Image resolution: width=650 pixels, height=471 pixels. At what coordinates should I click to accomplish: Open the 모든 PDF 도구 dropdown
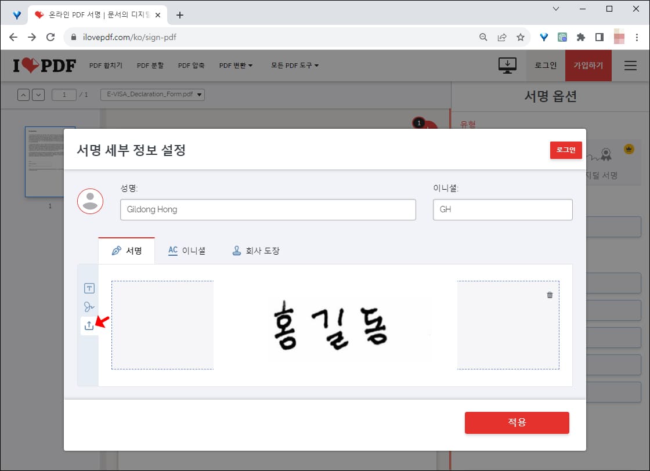click(x=293, y=65)
